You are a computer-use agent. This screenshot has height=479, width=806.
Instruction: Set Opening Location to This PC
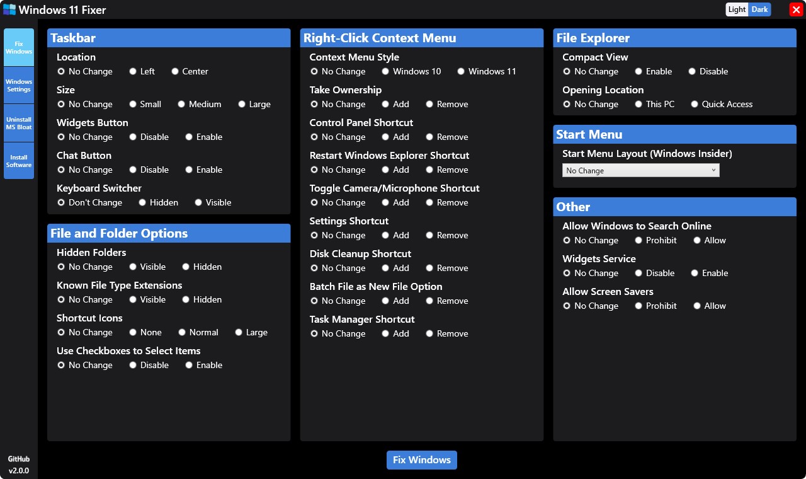(655, 104)
